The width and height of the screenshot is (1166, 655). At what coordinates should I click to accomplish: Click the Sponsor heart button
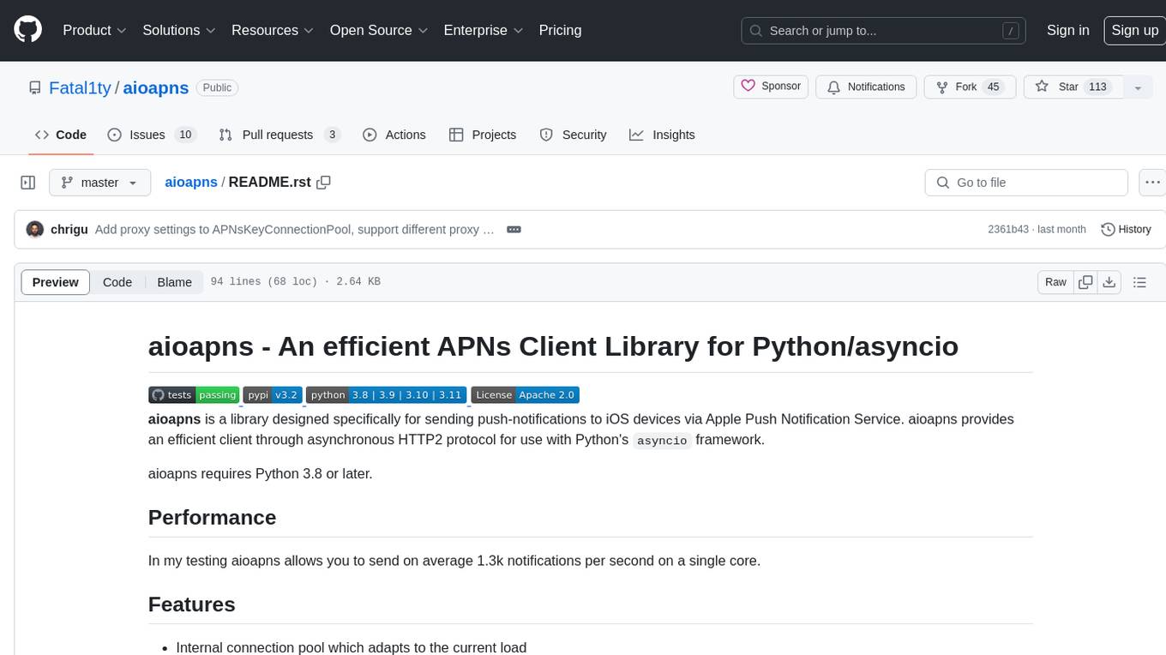coord(771,87)
